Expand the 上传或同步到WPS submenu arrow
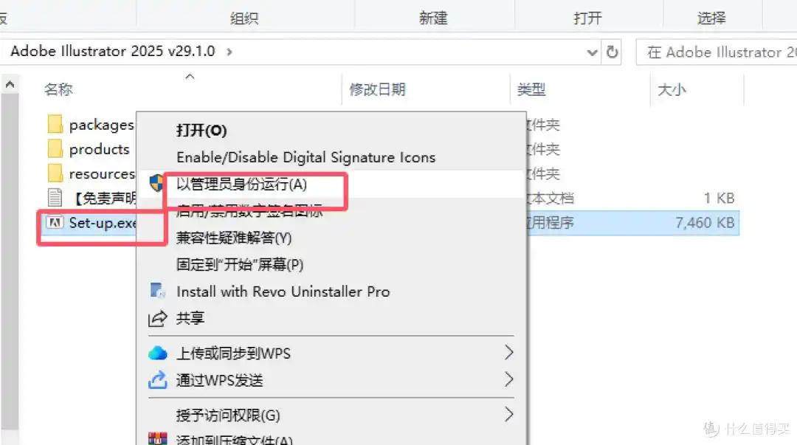Viewport: 797px width, 445px height. (x=508, y=353)
